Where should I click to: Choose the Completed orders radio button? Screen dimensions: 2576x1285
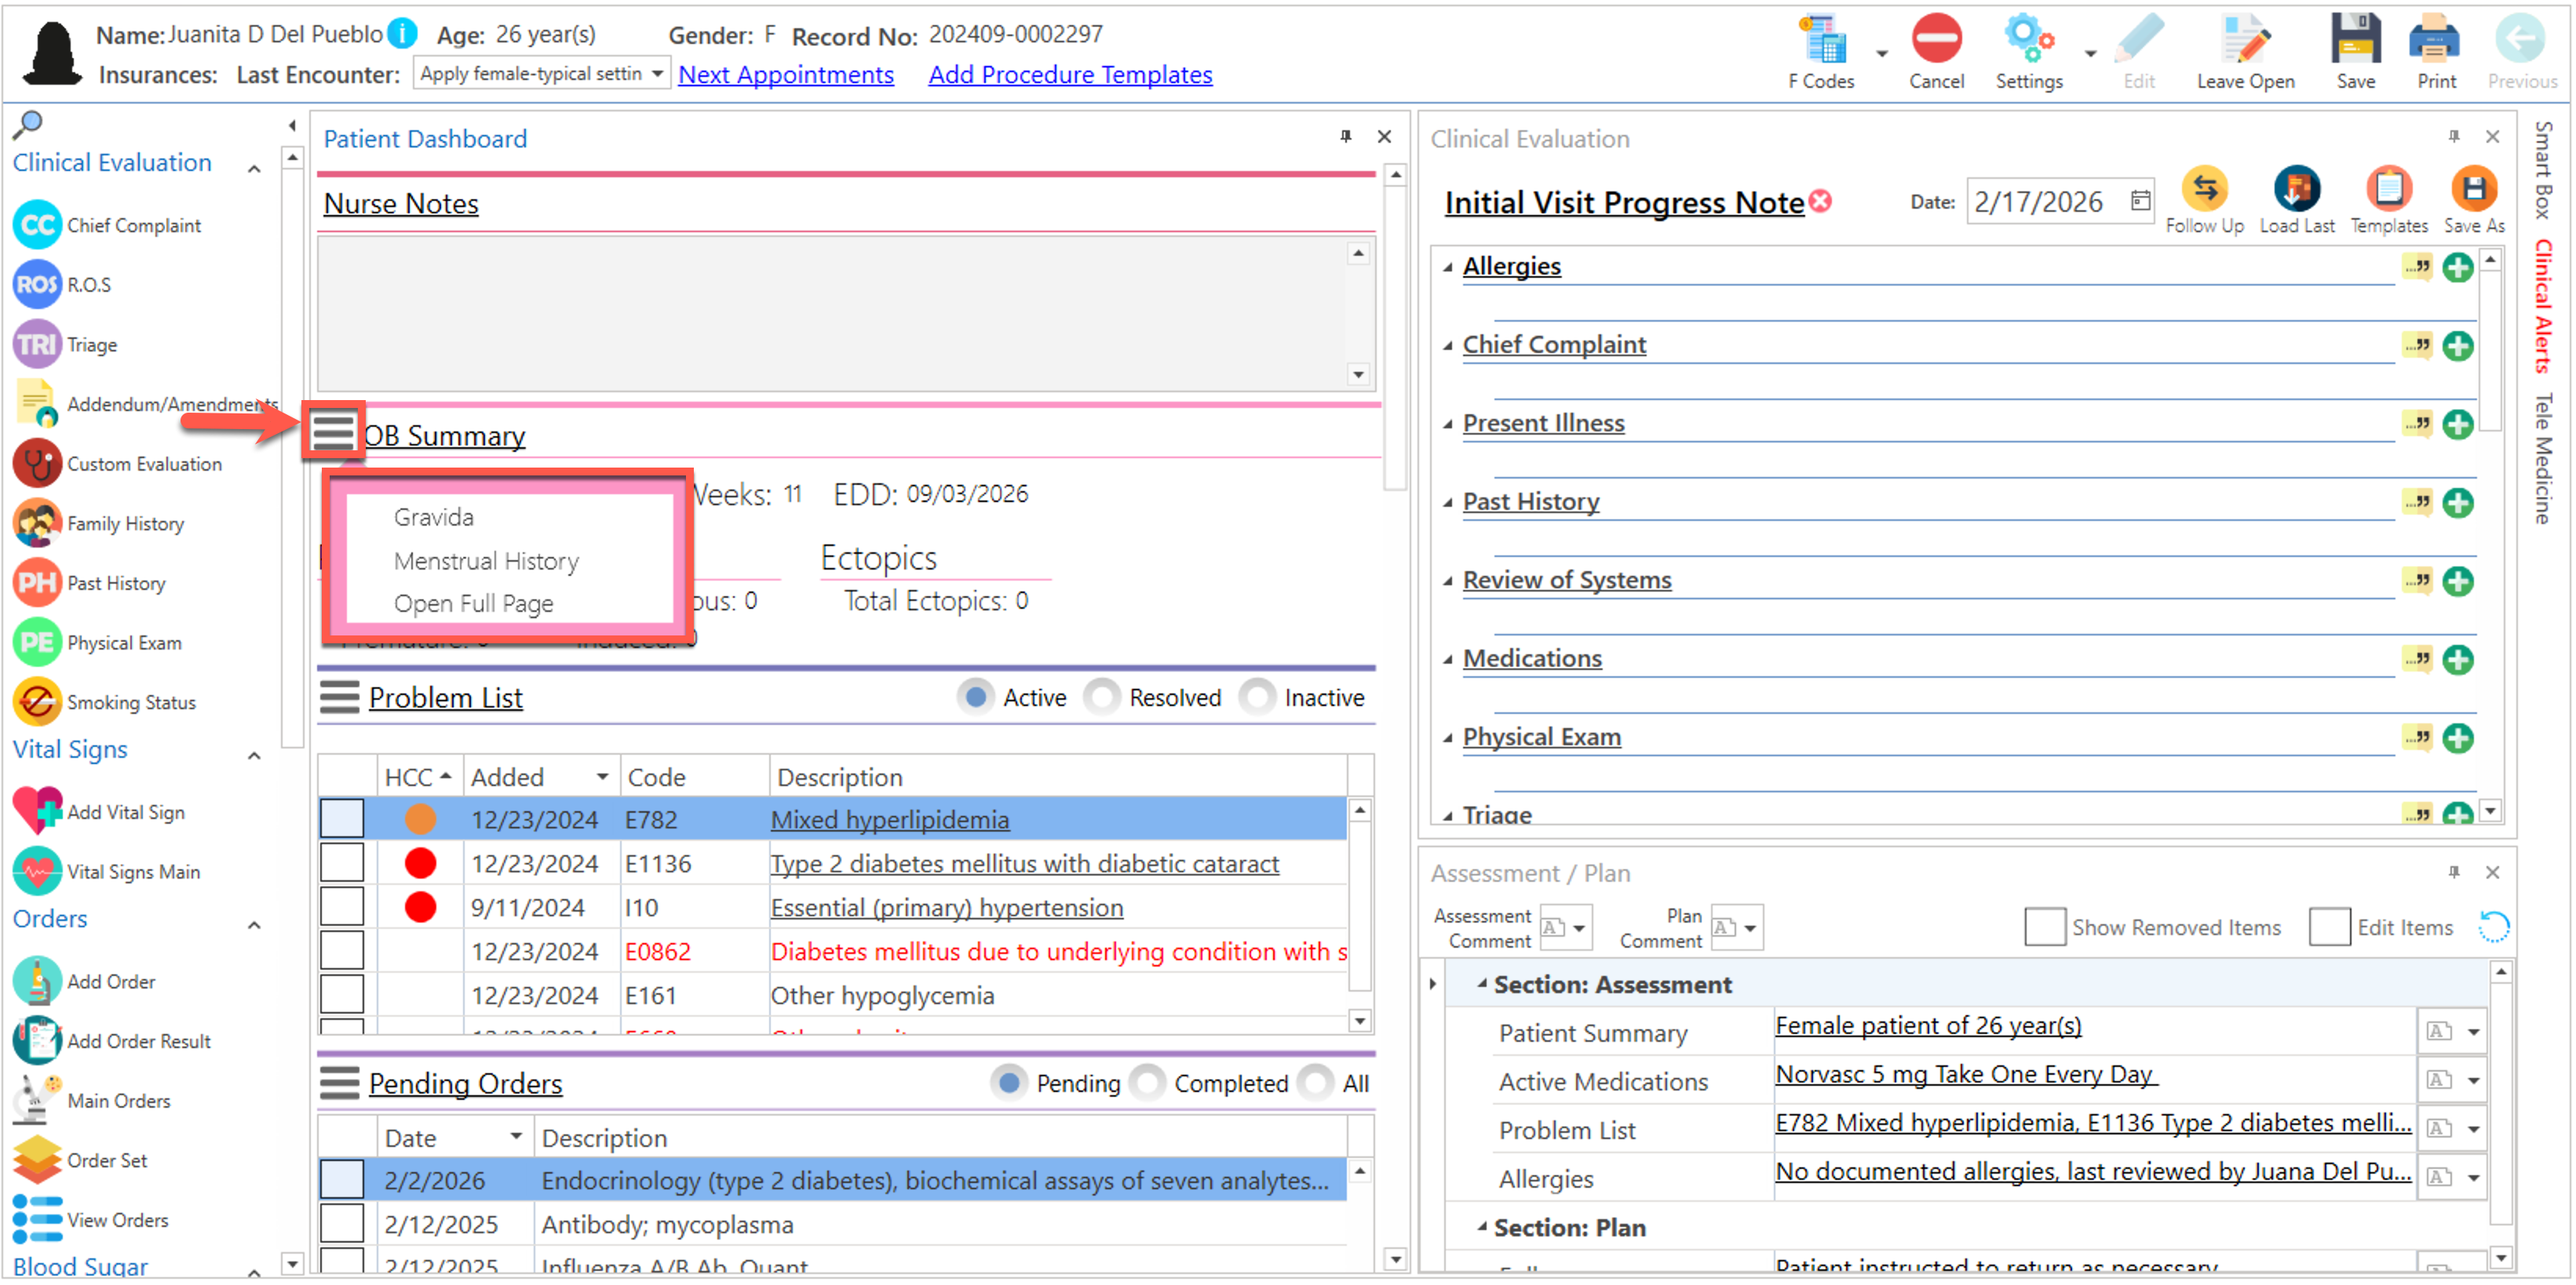(x=1148, y=1083)
